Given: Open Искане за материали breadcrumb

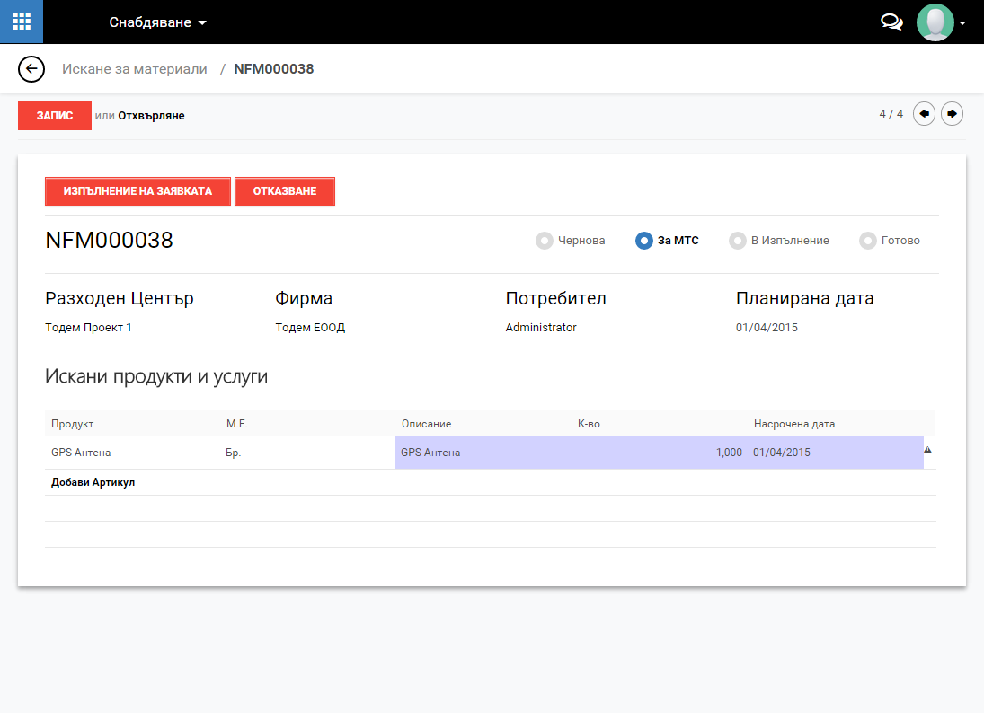Looking at the screenshot, I should coord(134,69).
